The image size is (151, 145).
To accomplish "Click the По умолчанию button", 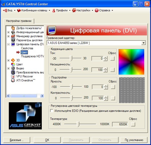I will point(134,140).
